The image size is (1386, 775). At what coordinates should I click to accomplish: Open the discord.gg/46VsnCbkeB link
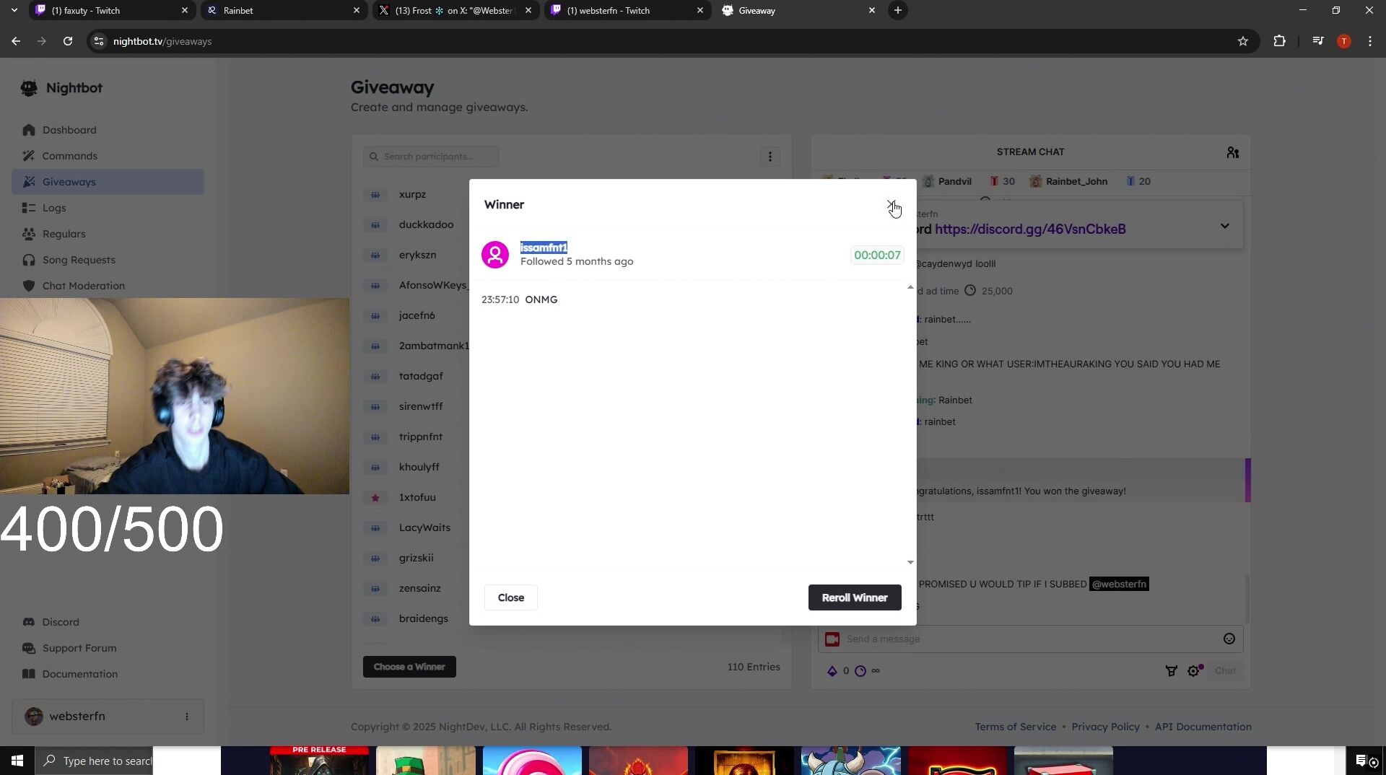1030,229
